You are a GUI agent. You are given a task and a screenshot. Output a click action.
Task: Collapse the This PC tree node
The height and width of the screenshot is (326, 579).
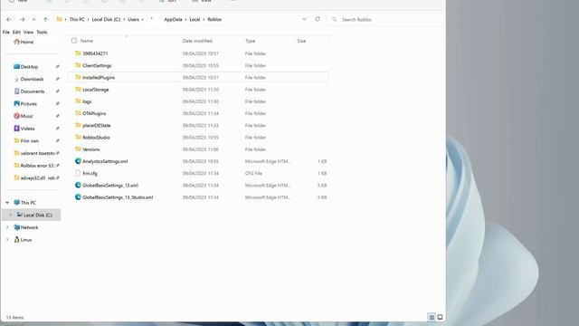(x=7, y=203)
